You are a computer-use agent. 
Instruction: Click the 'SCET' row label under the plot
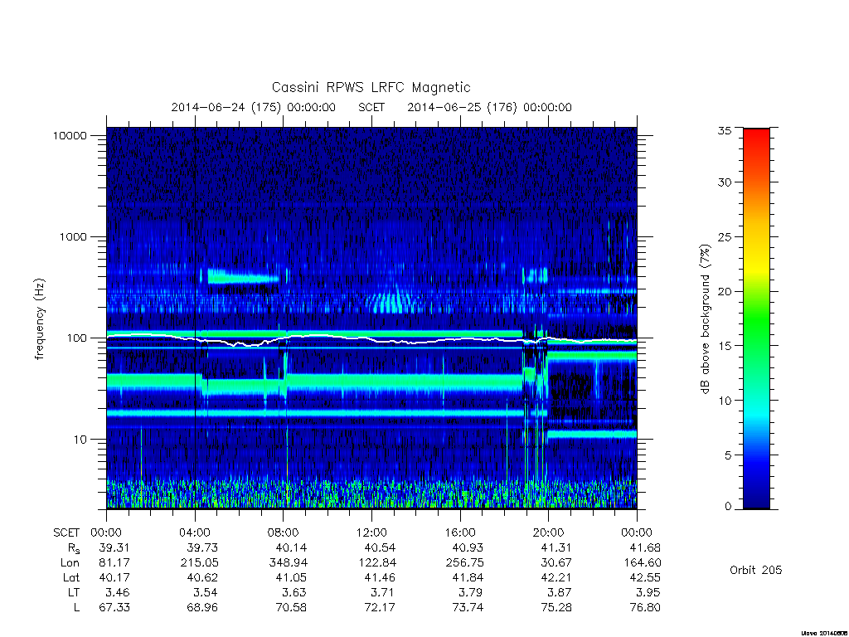coord(66,532)
